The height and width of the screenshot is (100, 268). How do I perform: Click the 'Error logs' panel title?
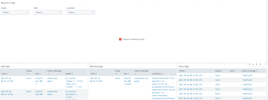(x=184, y=66)
